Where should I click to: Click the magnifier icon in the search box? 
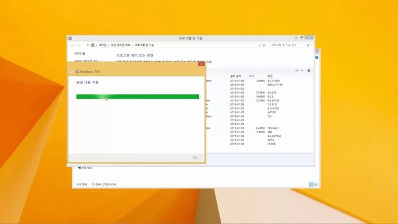click(308, 45)
